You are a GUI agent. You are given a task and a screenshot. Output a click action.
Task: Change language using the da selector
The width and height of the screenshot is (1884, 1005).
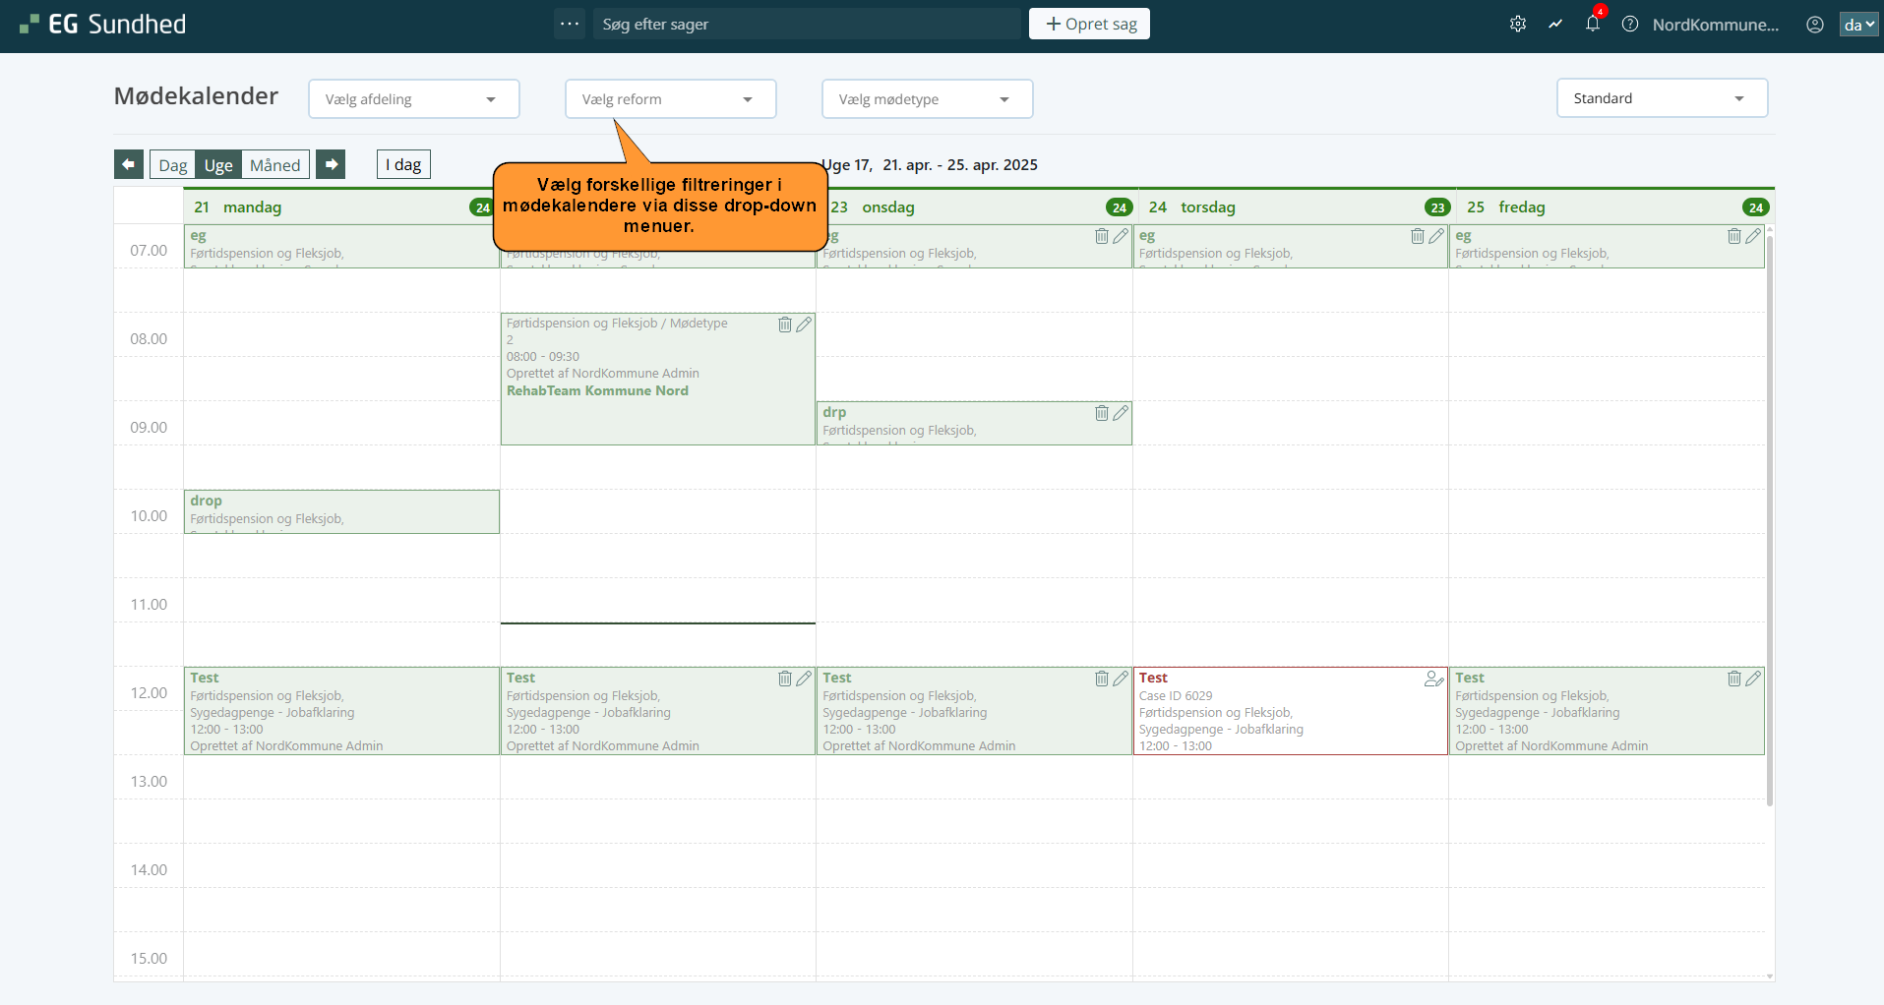point(1857,25)
